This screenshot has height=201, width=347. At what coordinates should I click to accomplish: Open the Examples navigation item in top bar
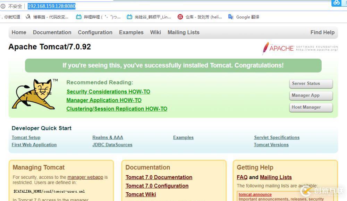click(x=131, y=32)
